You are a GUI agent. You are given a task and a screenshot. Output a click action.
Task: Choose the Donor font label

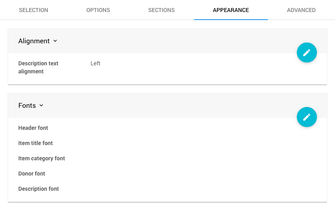(x=32, y=174)
